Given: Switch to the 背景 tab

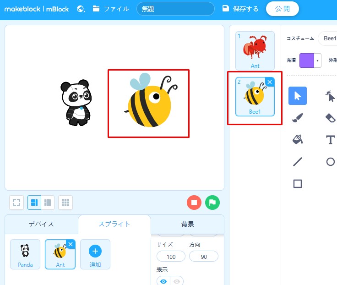Looking at the screenshot, I should [x=187, y=224].
